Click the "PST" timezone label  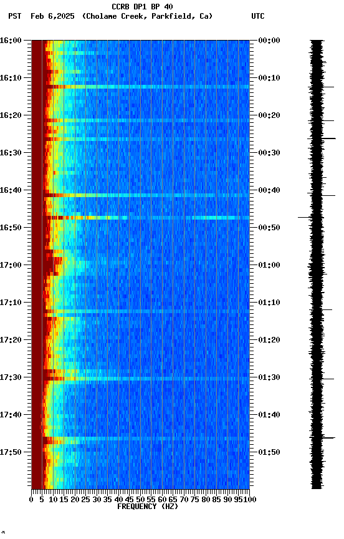15,16
